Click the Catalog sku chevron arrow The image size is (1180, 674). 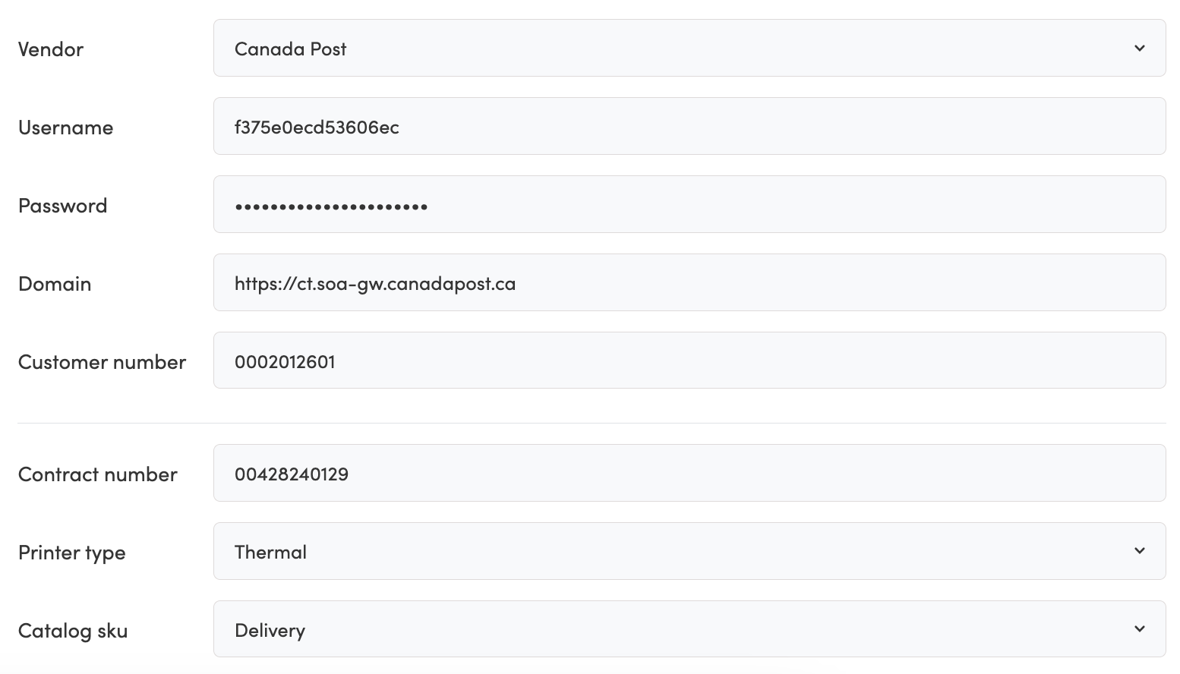1139,629
